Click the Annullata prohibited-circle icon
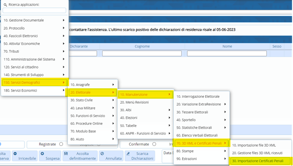 pos(102,154)
